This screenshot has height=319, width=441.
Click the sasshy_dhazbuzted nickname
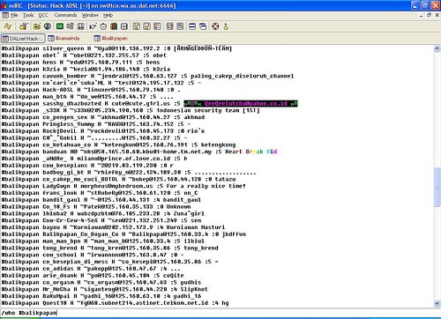(x=71, y=103)
